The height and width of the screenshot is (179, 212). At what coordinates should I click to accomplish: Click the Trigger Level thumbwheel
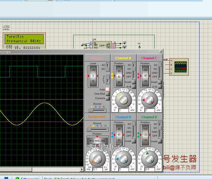point(93,76)
